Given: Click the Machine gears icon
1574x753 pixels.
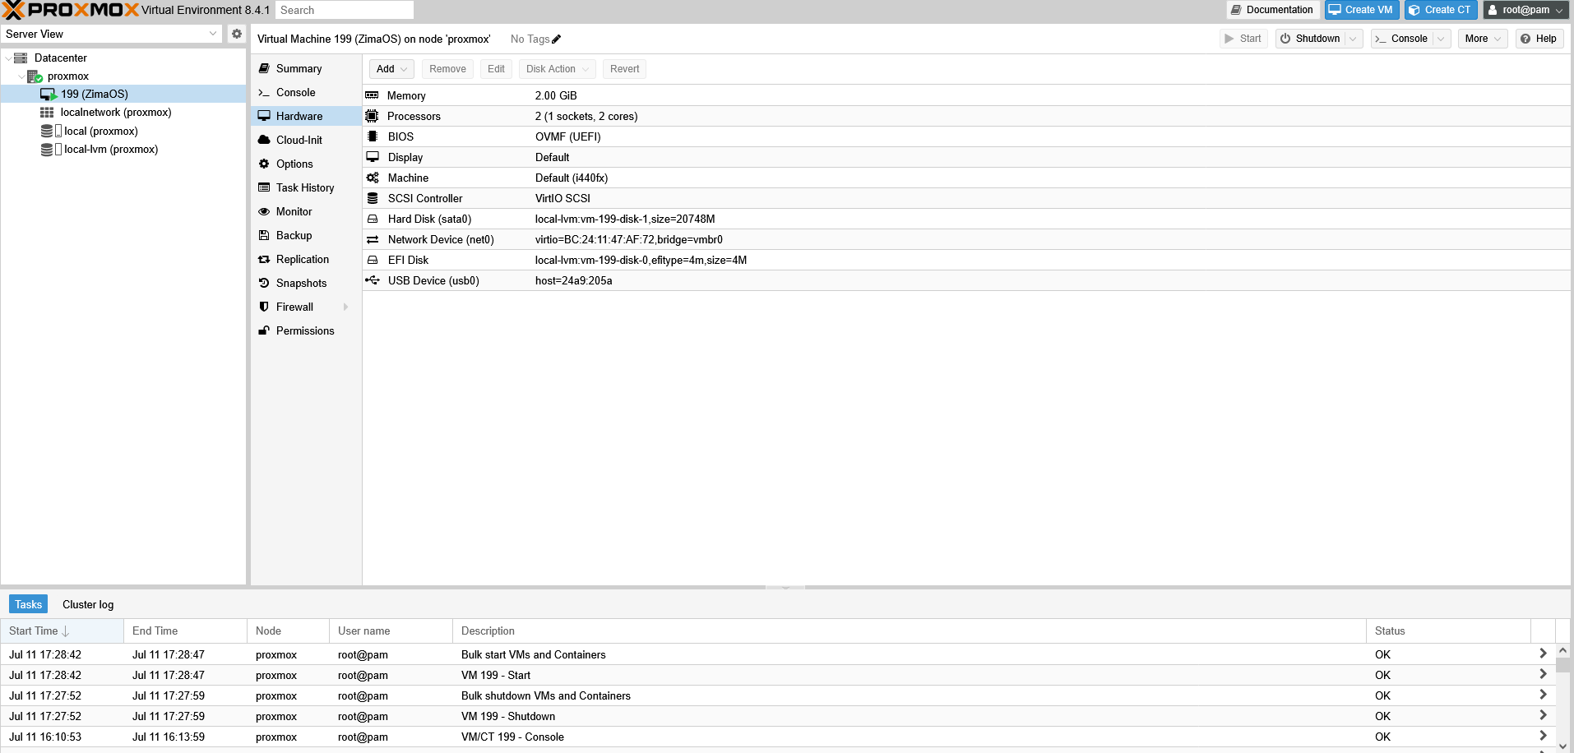Looking at the screenshot, I should click(x=373, y=178).
